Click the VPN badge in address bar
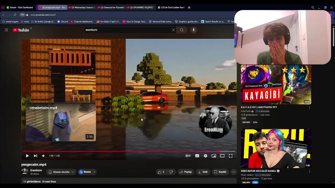 23,15
